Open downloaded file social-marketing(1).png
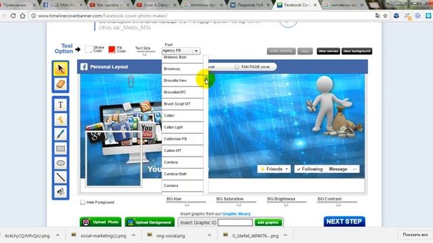Image resolution: width=433 pixels, height=243 pixels. [104, 236]
